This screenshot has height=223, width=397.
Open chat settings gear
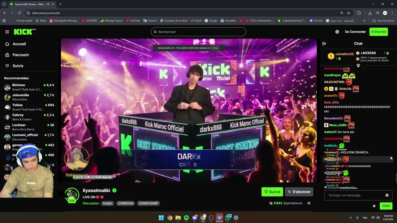(374, 206)
